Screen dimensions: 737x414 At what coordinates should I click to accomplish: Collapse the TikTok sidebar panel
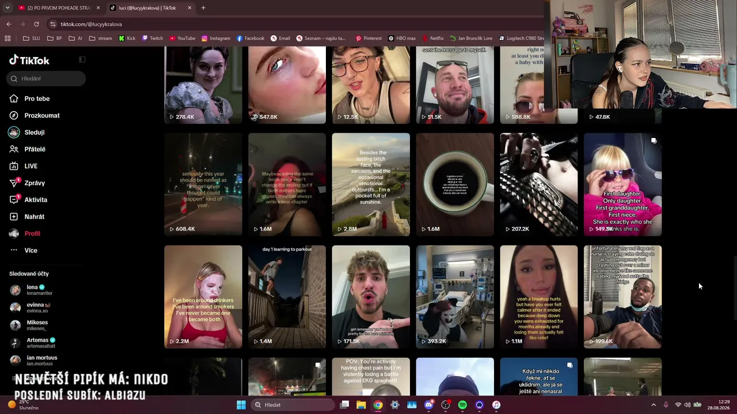pyautogui.click(x=82, y=59)
